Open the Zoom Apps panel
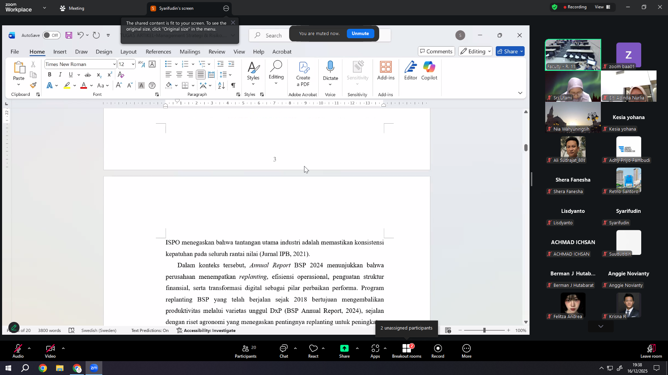 375,351
